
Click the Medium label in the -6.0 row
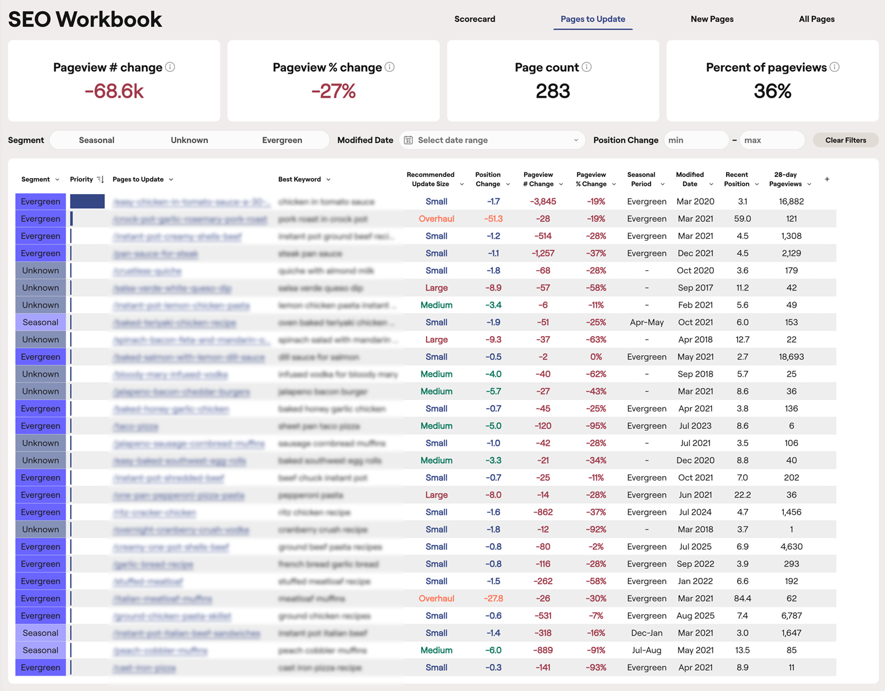436,650
